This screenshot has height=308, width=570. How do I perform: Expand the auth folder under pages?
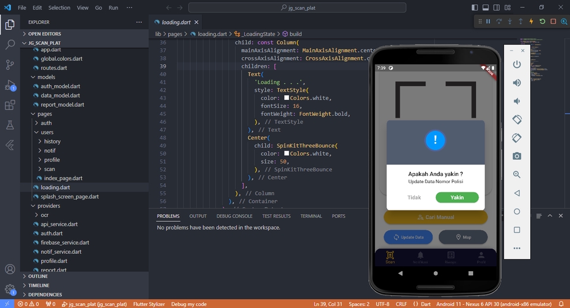[84, 123]
